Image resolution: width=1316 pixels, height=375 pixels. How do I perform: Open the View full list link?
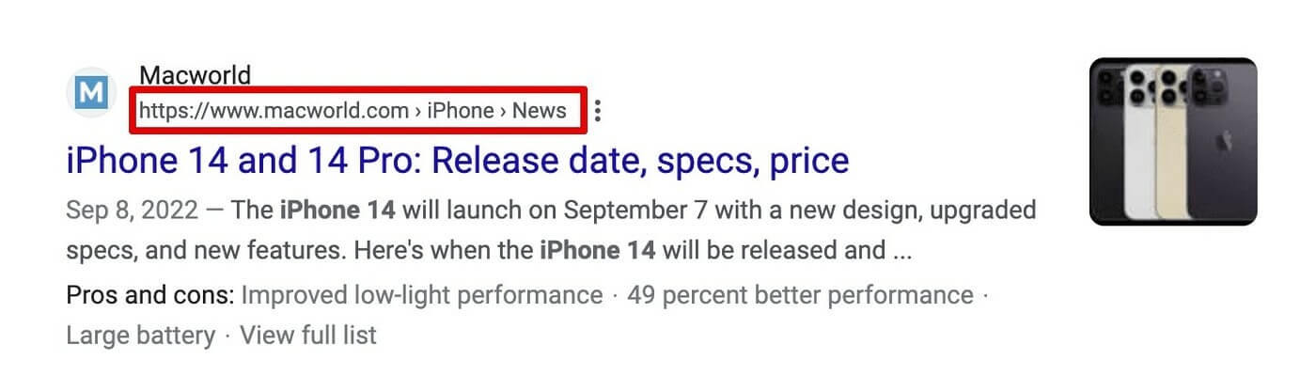click(x=308, y=335)
